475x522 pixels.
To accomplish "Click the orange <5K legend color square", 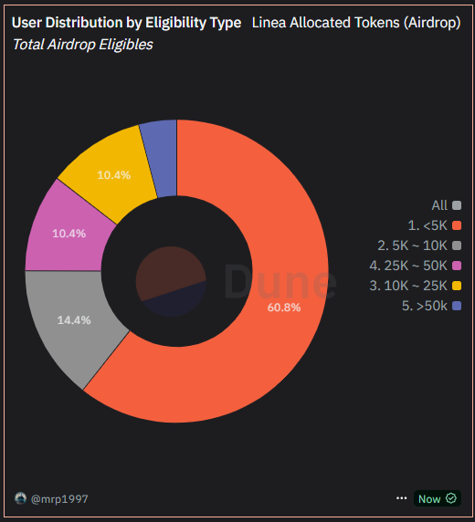I will point(457,225).
